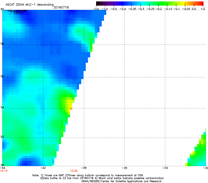Click the longitude axis label -45
Image resolution: width=208 pixels, height=183 pixels.
point(3,168)
